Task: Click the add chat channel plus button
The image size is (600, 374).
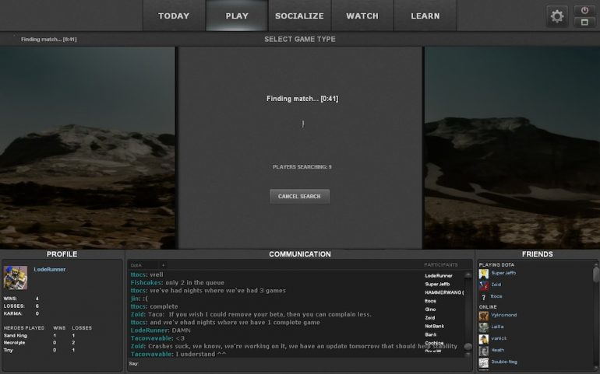Action: coord(163,265)
